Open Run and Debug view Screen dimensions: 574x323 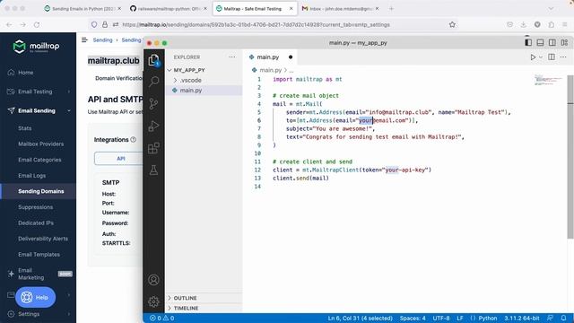tap(153, 126)
